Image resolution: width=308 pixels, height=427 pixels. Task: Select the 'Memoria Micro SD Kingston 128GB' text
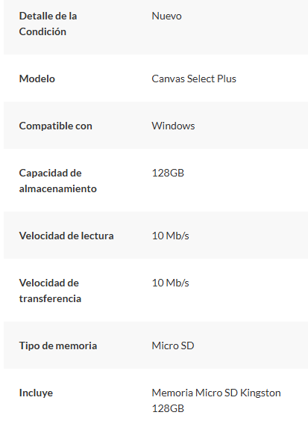pyautogui.click(x=216, y=401)
